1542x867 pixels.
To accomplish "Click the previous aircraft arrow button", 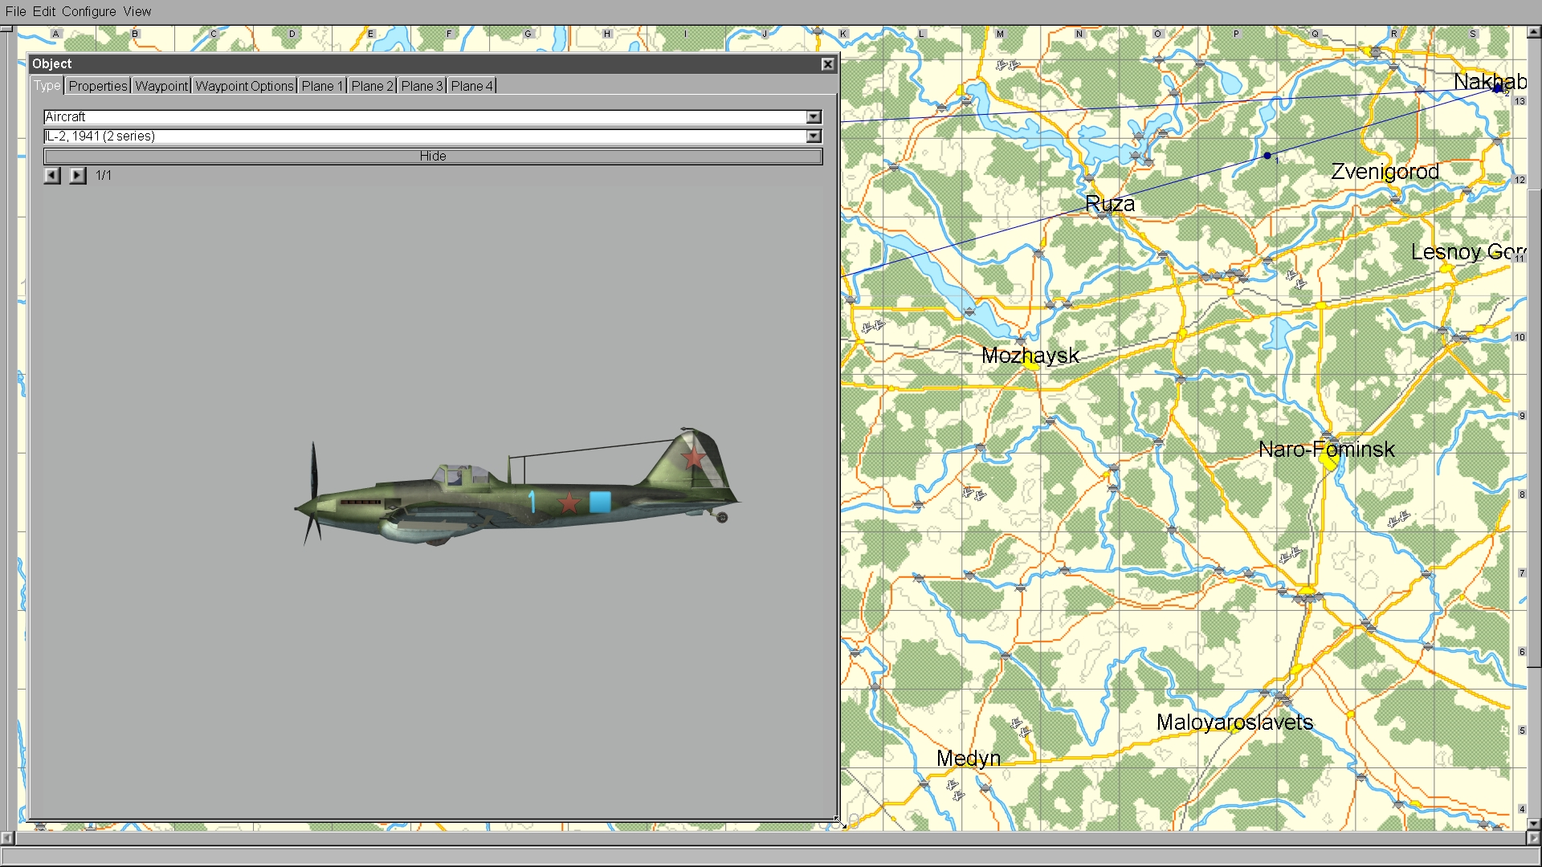I will coord(52,175).
